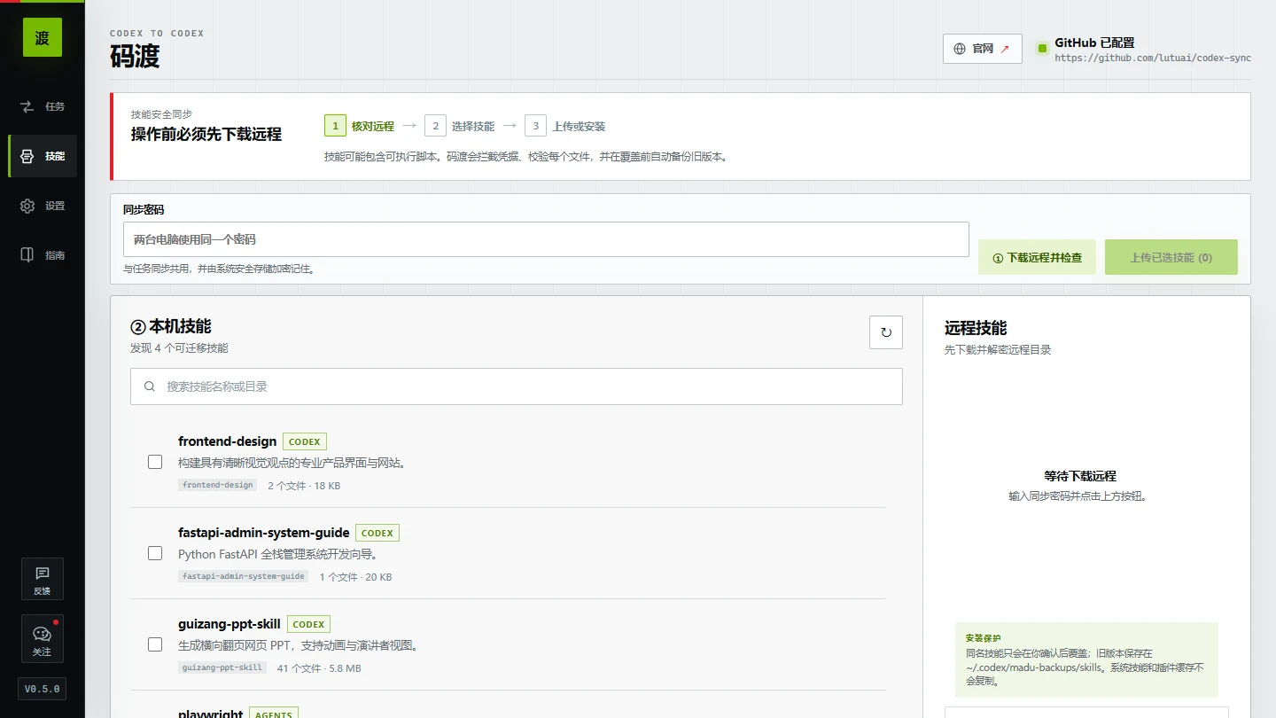Click 上传已选技能 (0) button
The image size is (1276, 718).
coord(1171,257)
